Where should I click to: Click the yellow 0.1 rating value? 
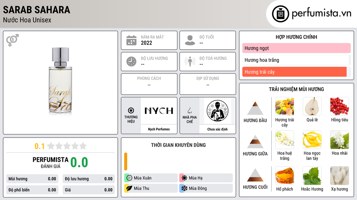point(40,146)
